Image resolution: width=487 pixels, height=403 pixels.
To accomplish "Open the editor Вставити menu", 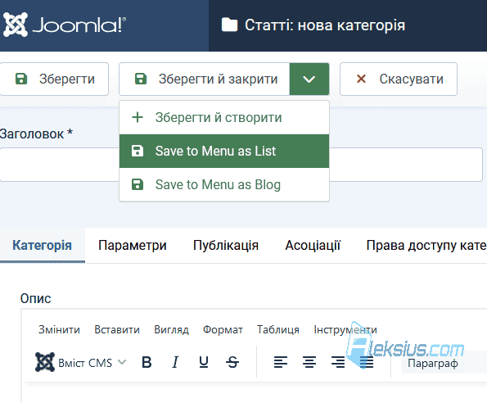I will [x=117, y=329].
